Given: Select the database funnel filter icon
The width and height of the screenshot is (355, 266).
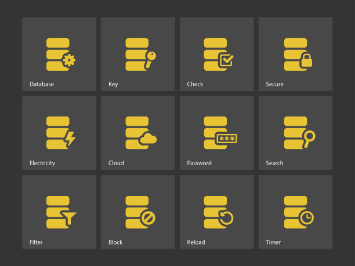Looking at the screenshot, I should (x=61, y=212).
